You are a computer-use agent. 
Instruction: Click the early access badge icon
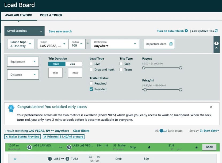[x=11, y=108]
